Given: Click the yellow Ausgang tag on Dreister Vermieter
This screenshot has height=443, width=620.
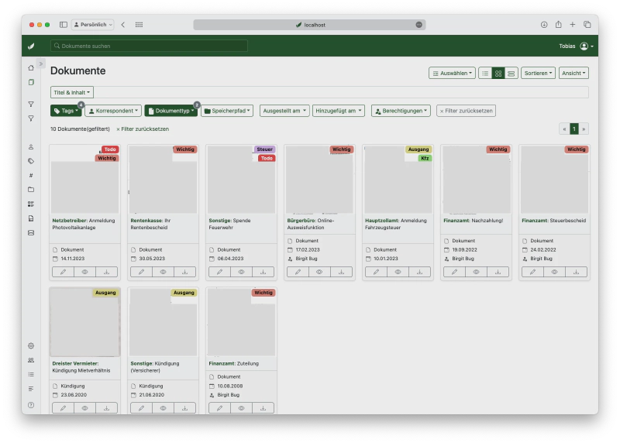Looking at the screenshot, I should [x=105, y=293].
